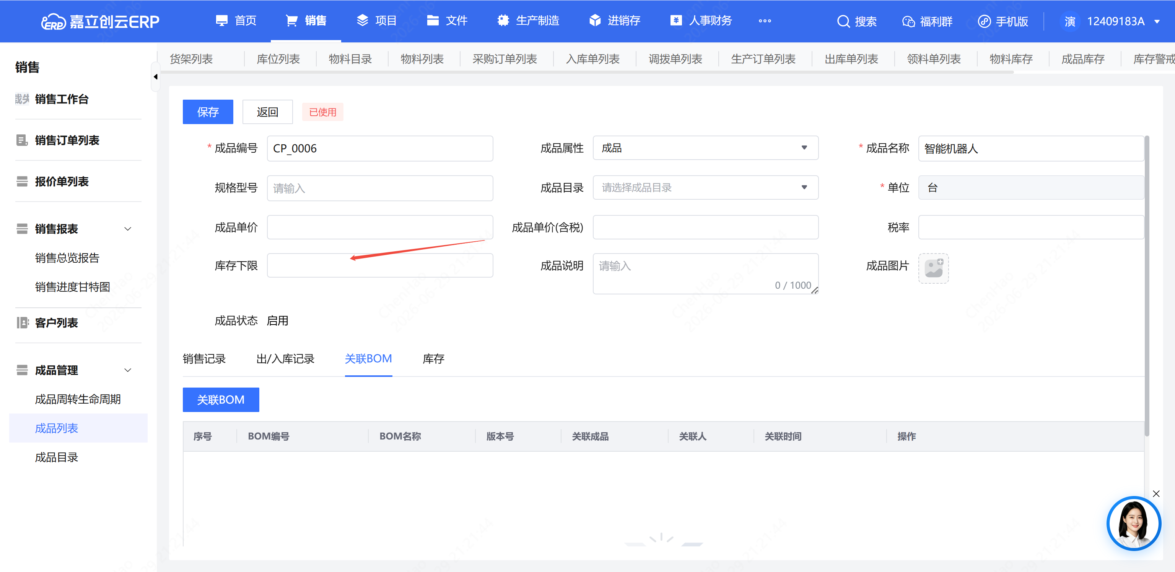Click the BOM编号 column header
The image size is (1175, 572).
coord(269,436)
